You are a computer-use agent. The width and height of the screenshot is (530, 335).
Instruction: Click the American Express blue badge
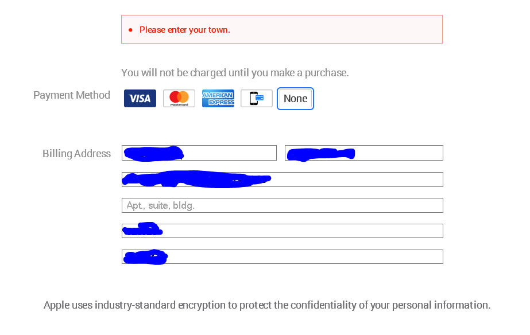pyautogui.click(x=218, y=98)
